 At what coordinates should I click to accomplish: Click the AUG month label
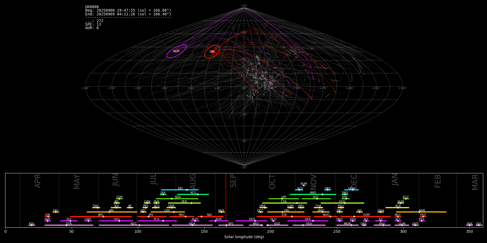193,181
